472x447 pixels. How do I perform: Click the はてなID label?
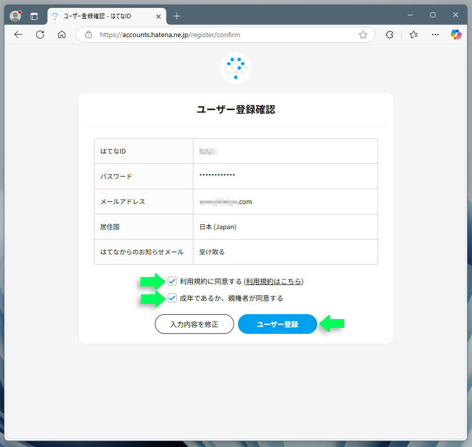click(113, 151)
